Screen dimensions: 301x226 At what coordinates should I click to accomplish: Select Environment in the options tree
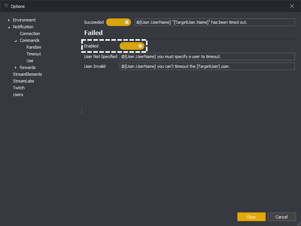[x=24, y=20]
